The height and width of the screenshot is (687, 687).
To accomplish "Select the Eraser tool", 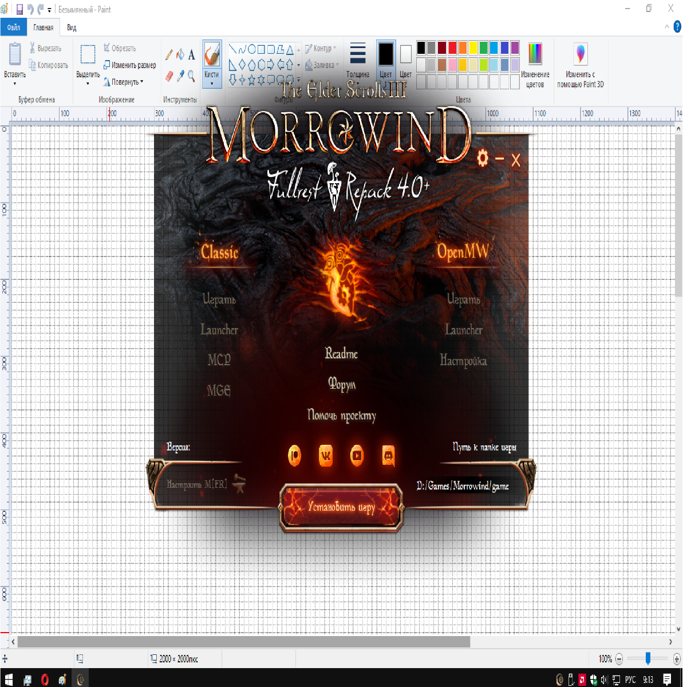I will click(x=169, y=76).
